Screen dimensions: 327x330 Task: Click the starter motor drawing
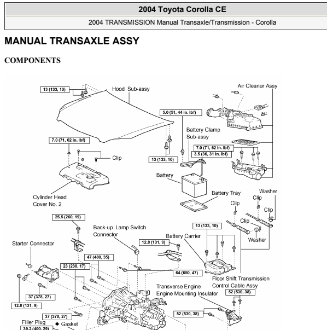click(48, 273)
